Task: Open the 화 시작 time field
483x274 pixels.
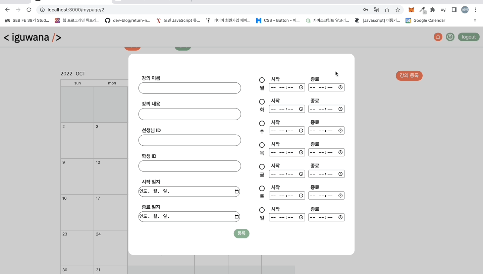Action: (x=287, y=109)
